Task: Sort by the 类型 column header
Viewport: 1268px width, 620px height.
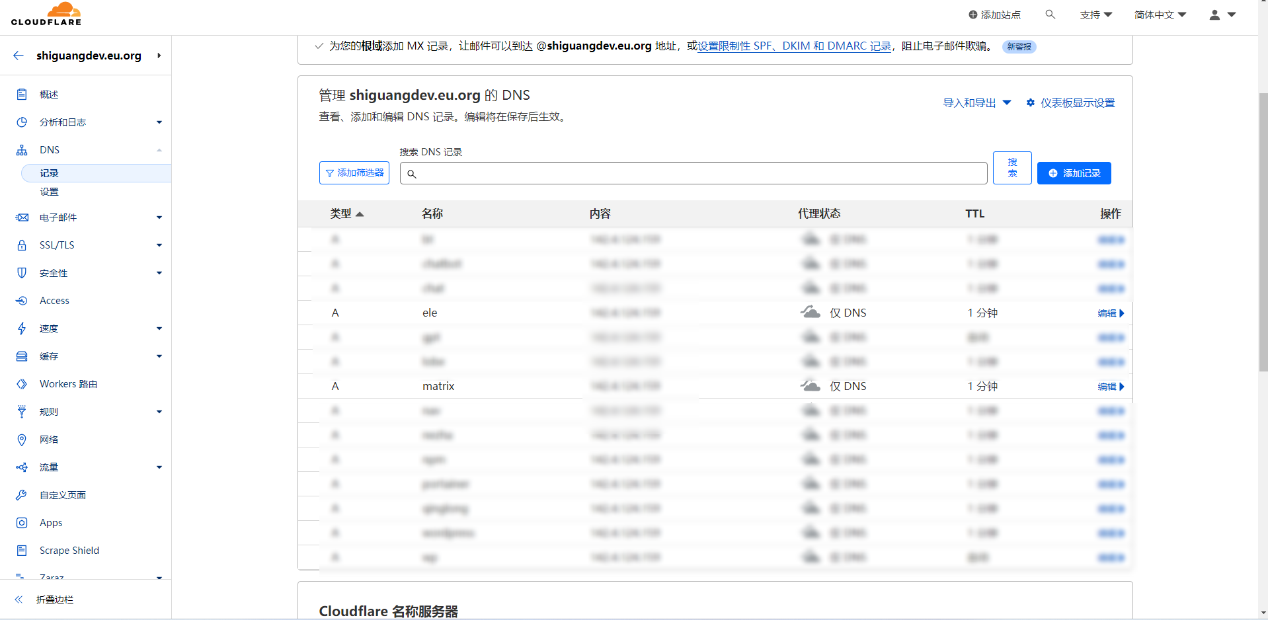Action: pyautogui.click(x=347, y=213)
